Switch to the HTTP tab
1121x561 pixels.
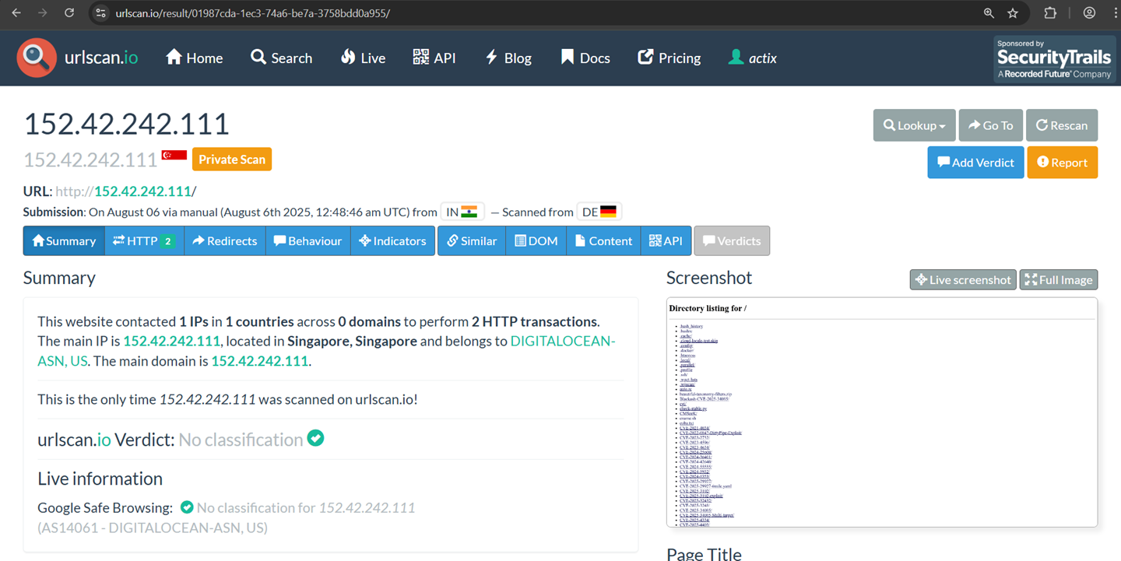coord(143,240)
